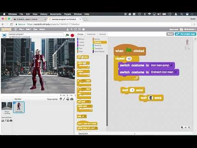Open Chrome History menu
This screenshot has width=197, height=148.
44,14
